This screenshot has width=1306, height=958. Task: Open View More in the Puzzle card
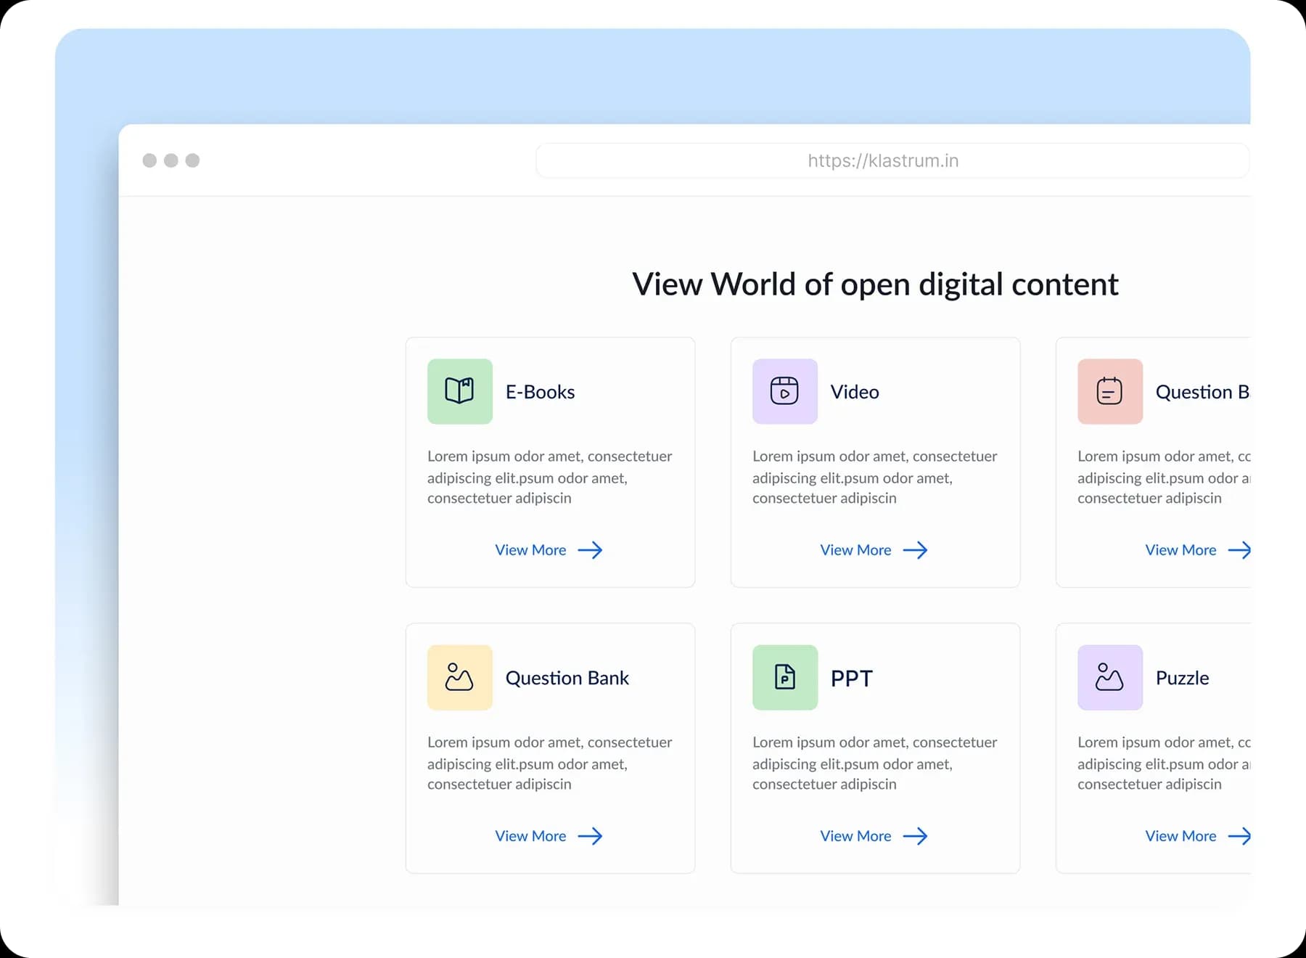point(1197,836)
